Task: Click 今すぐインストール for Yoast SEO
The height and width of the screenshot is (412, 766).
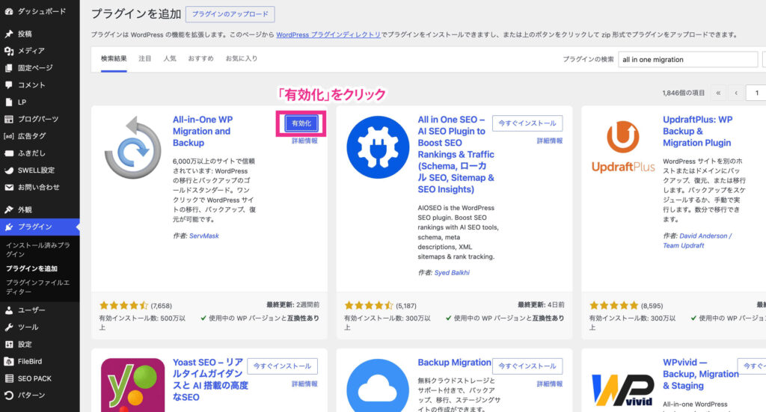Action: [x=282, y=366]
